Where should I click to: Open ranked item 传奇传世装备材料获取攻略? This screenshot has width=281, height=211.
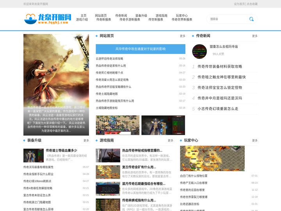(x=220, y=66)
